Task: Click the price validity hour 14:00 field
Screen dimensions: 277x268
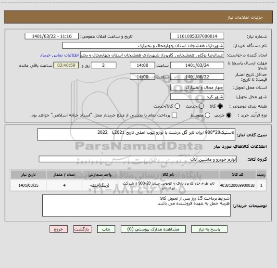Action: [x=142, y=77]
